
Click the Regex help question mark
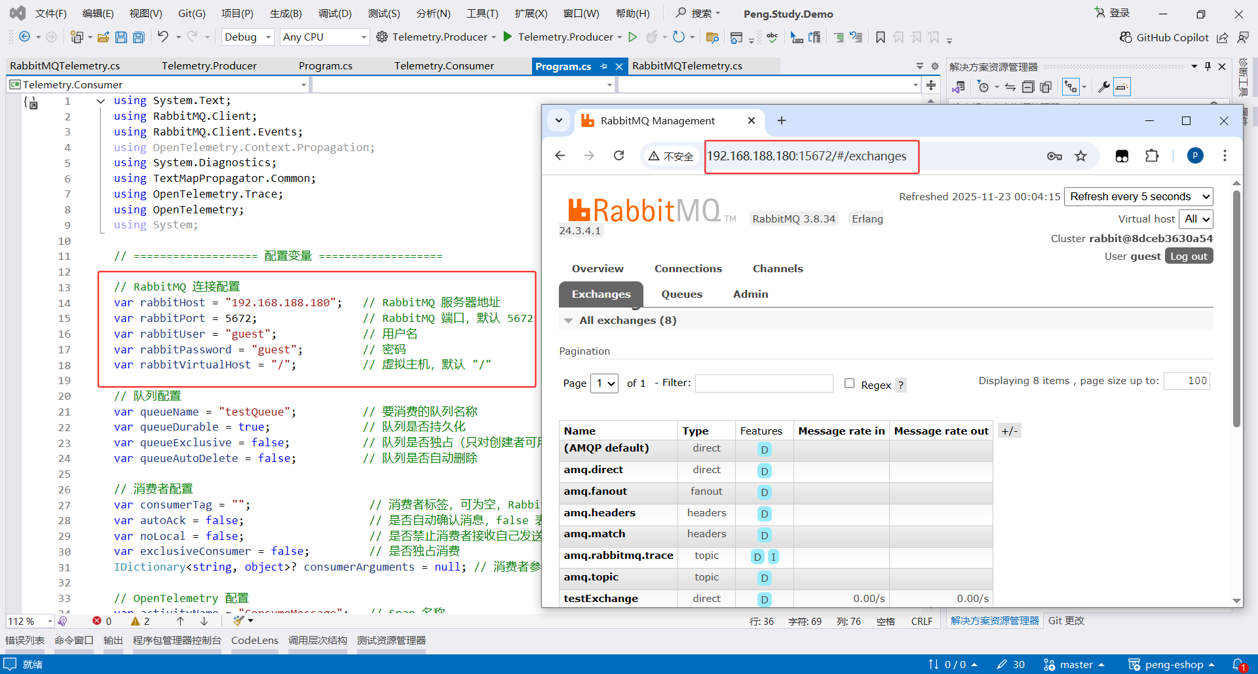pos(901,385)
